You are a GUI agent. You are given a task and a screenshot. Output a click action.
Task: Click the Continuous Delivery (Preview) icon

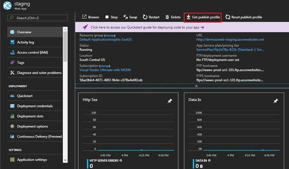(12, 137)
